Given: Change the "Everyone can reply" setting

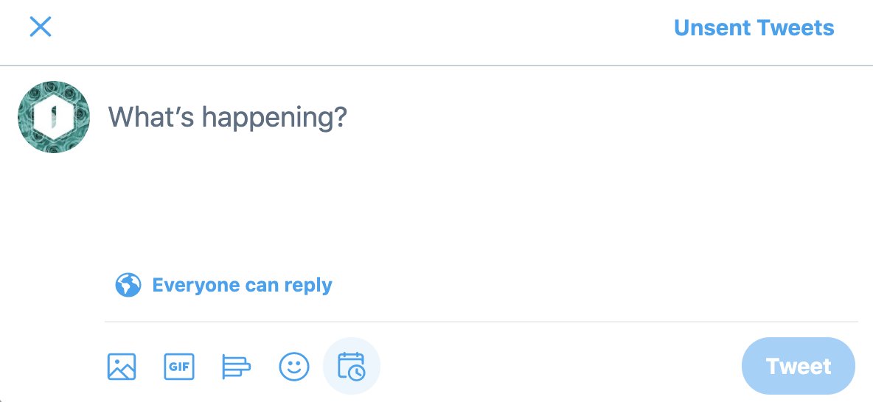Looking at the screenshot, I should coord(242,285).
